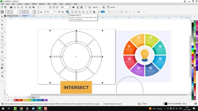Select the Drop Shadow tool
Image resolution: width=198 pixels, height=111 pixels.
[2, 64]
